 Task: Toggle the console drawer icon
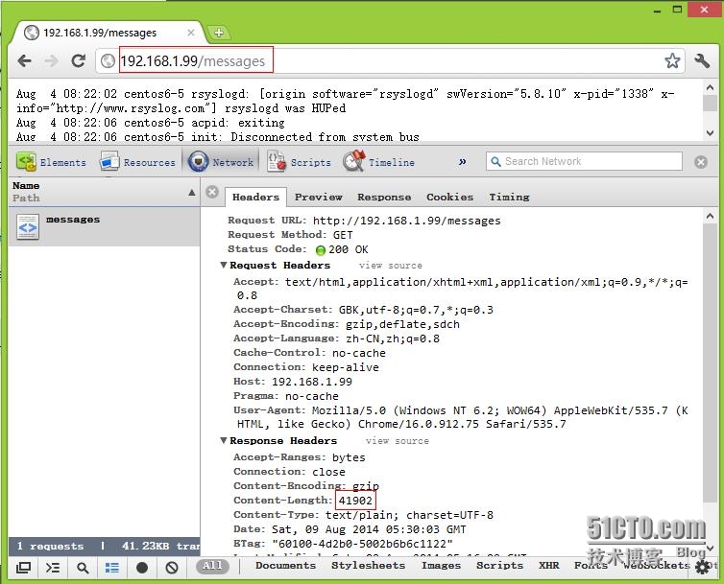coord(53,568)
